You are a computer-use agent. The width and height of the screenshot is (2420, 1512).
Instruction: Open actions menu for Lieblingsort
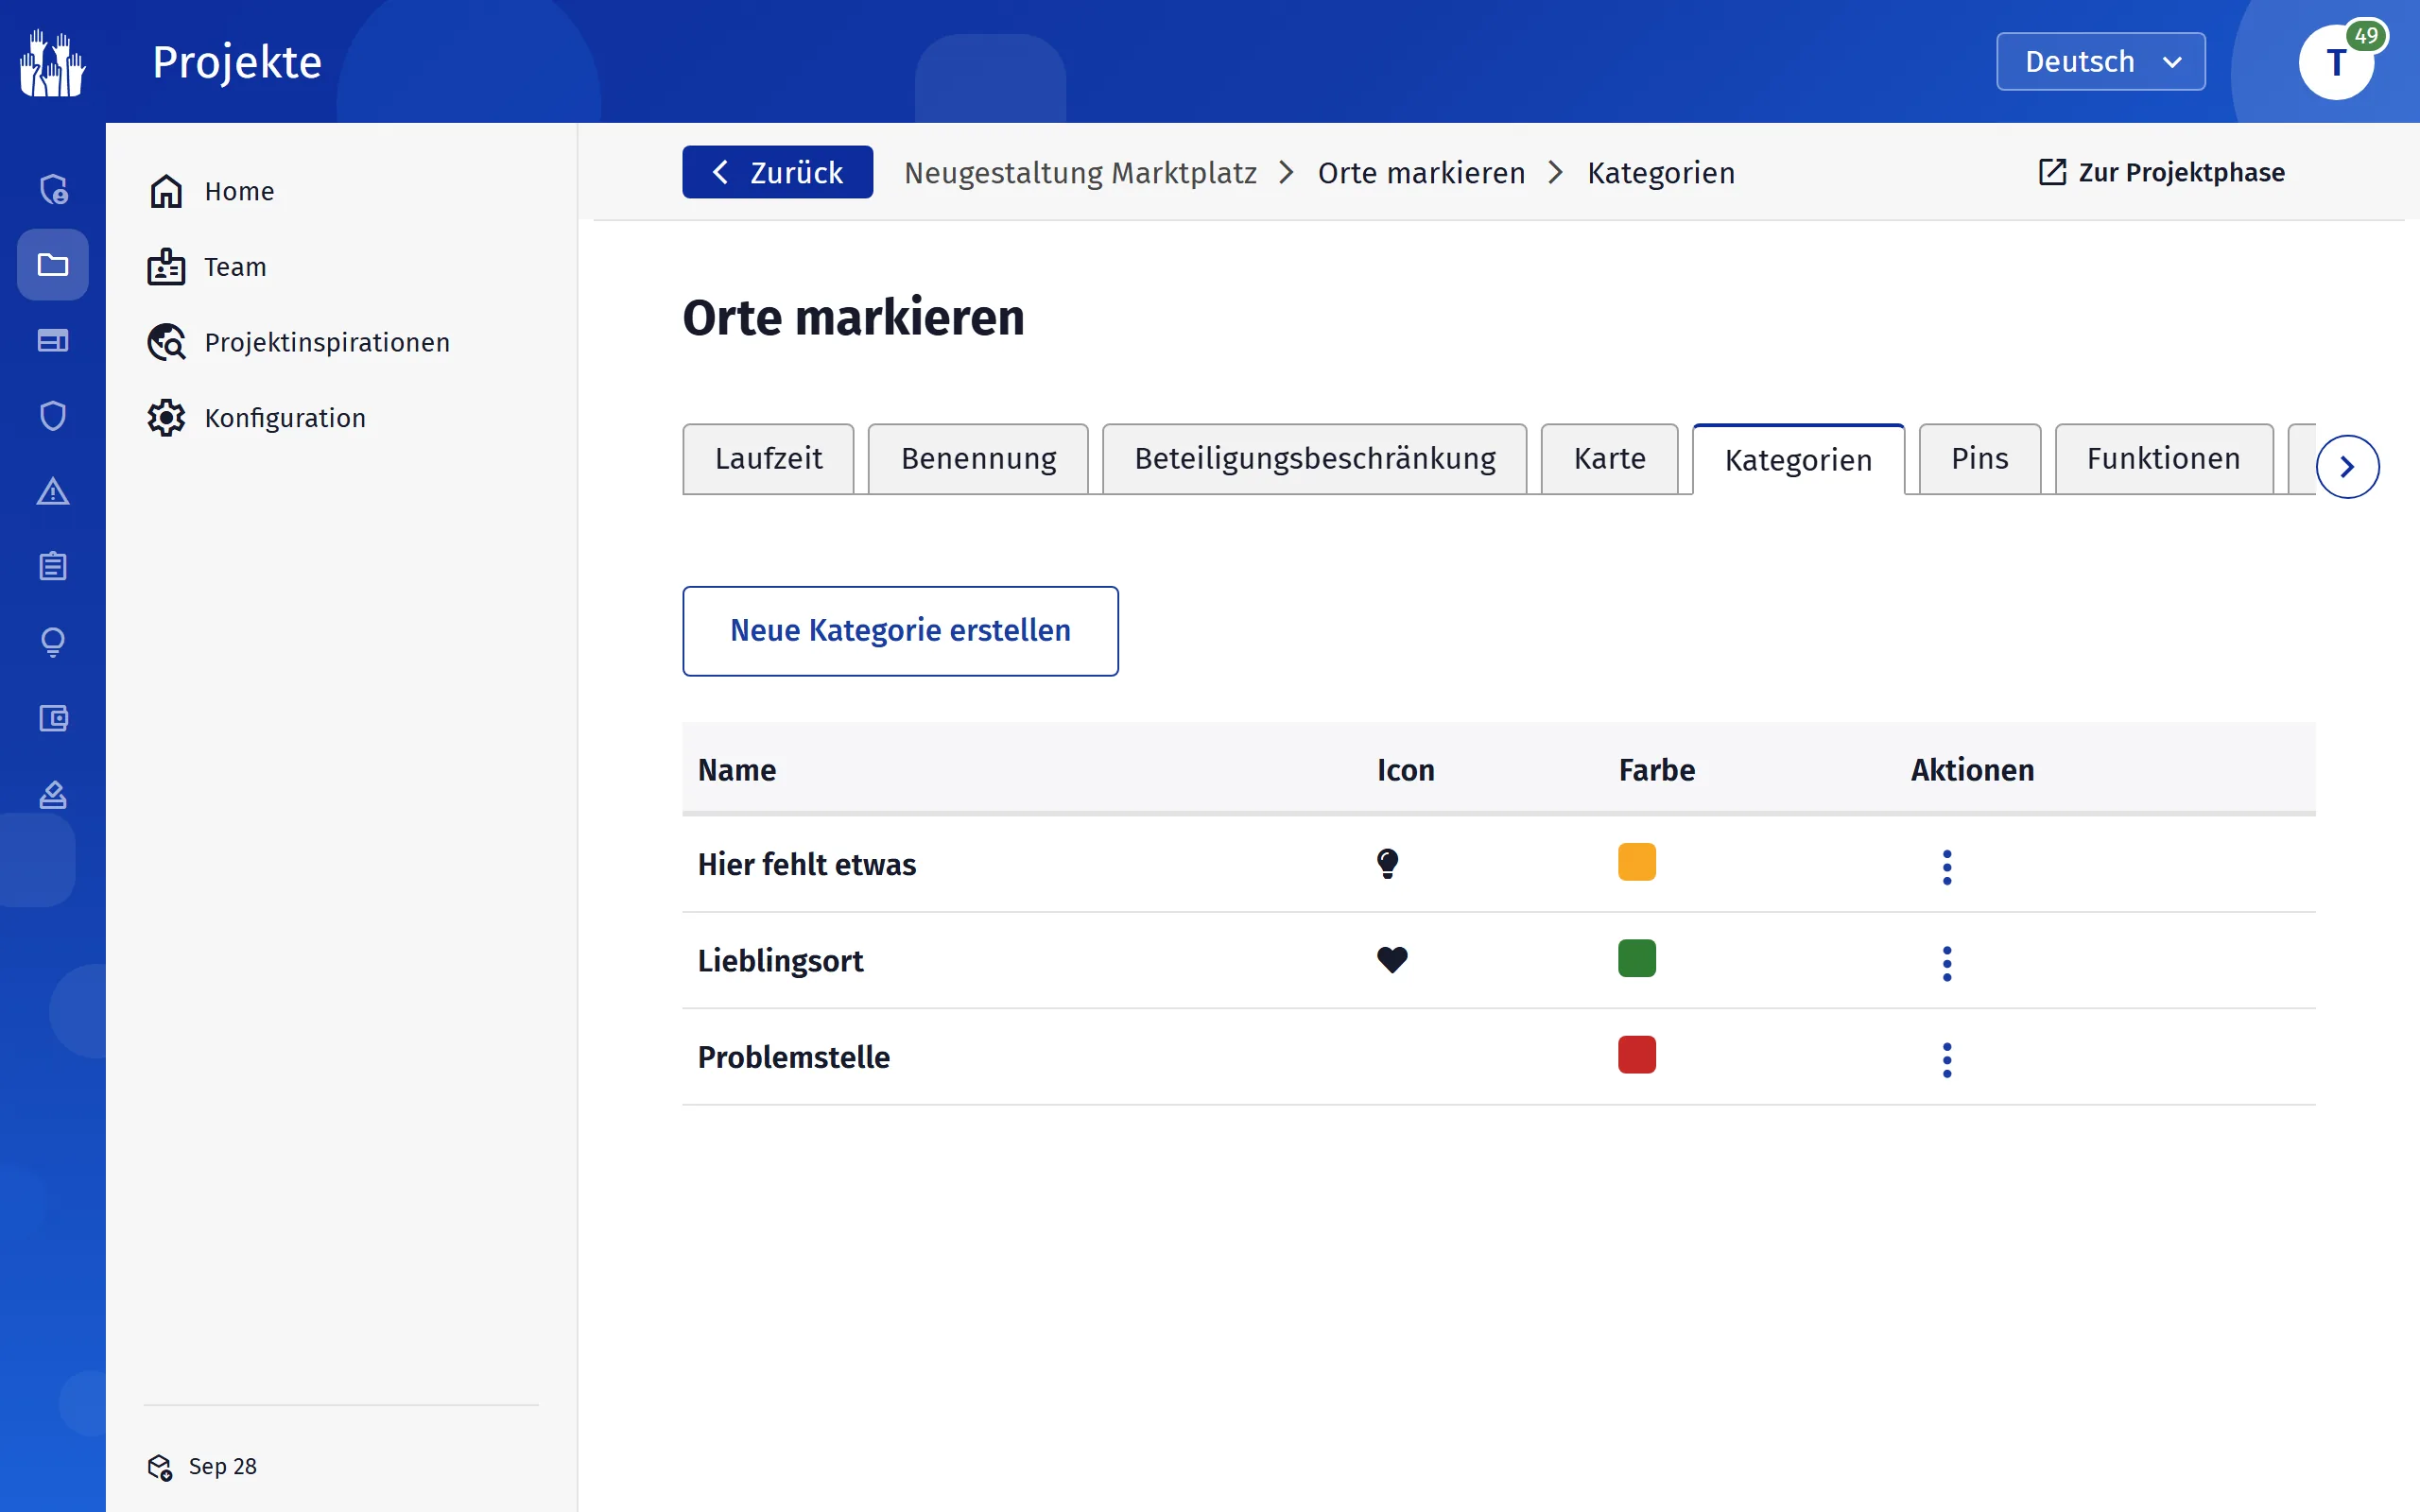pos(1947,963)
